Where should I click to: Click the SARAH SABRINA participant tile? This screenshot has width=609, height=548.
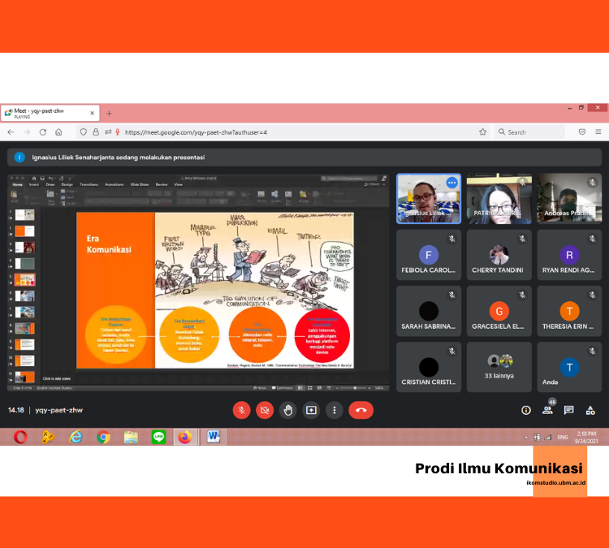click(x=429, y=311)
